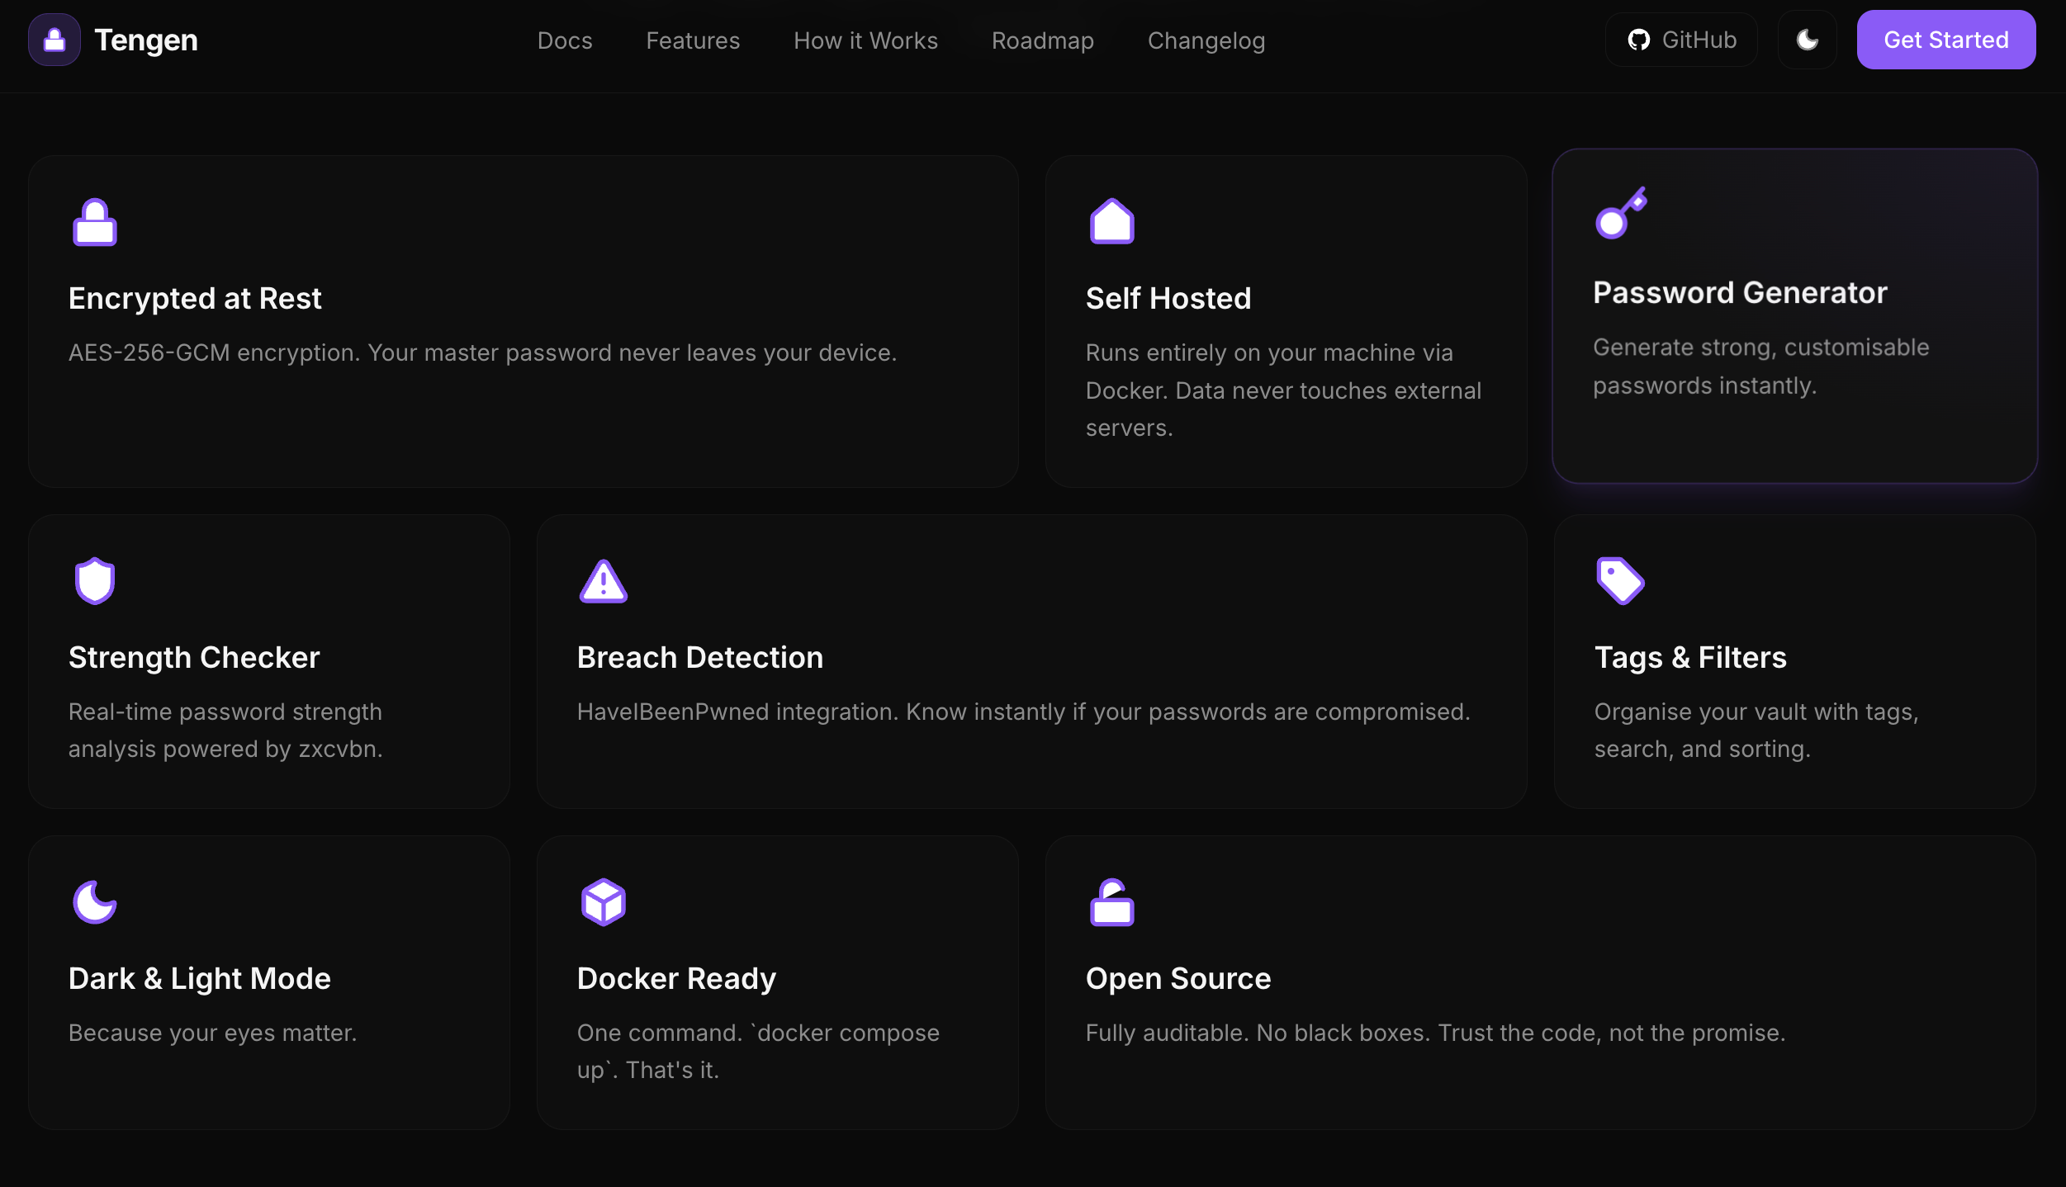Viewport: 2066px width, 1187px height.
Task: Click the padlock icon on Encrypted at Rest
Action: [95, 223]
